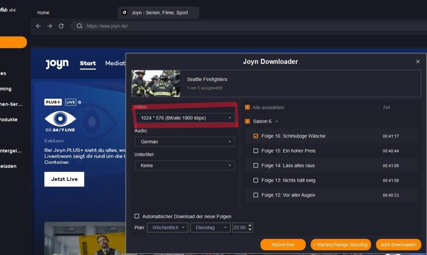Screen dimensions: 427x255
Task: Open the Start section on Joyn
Action: 88,63
